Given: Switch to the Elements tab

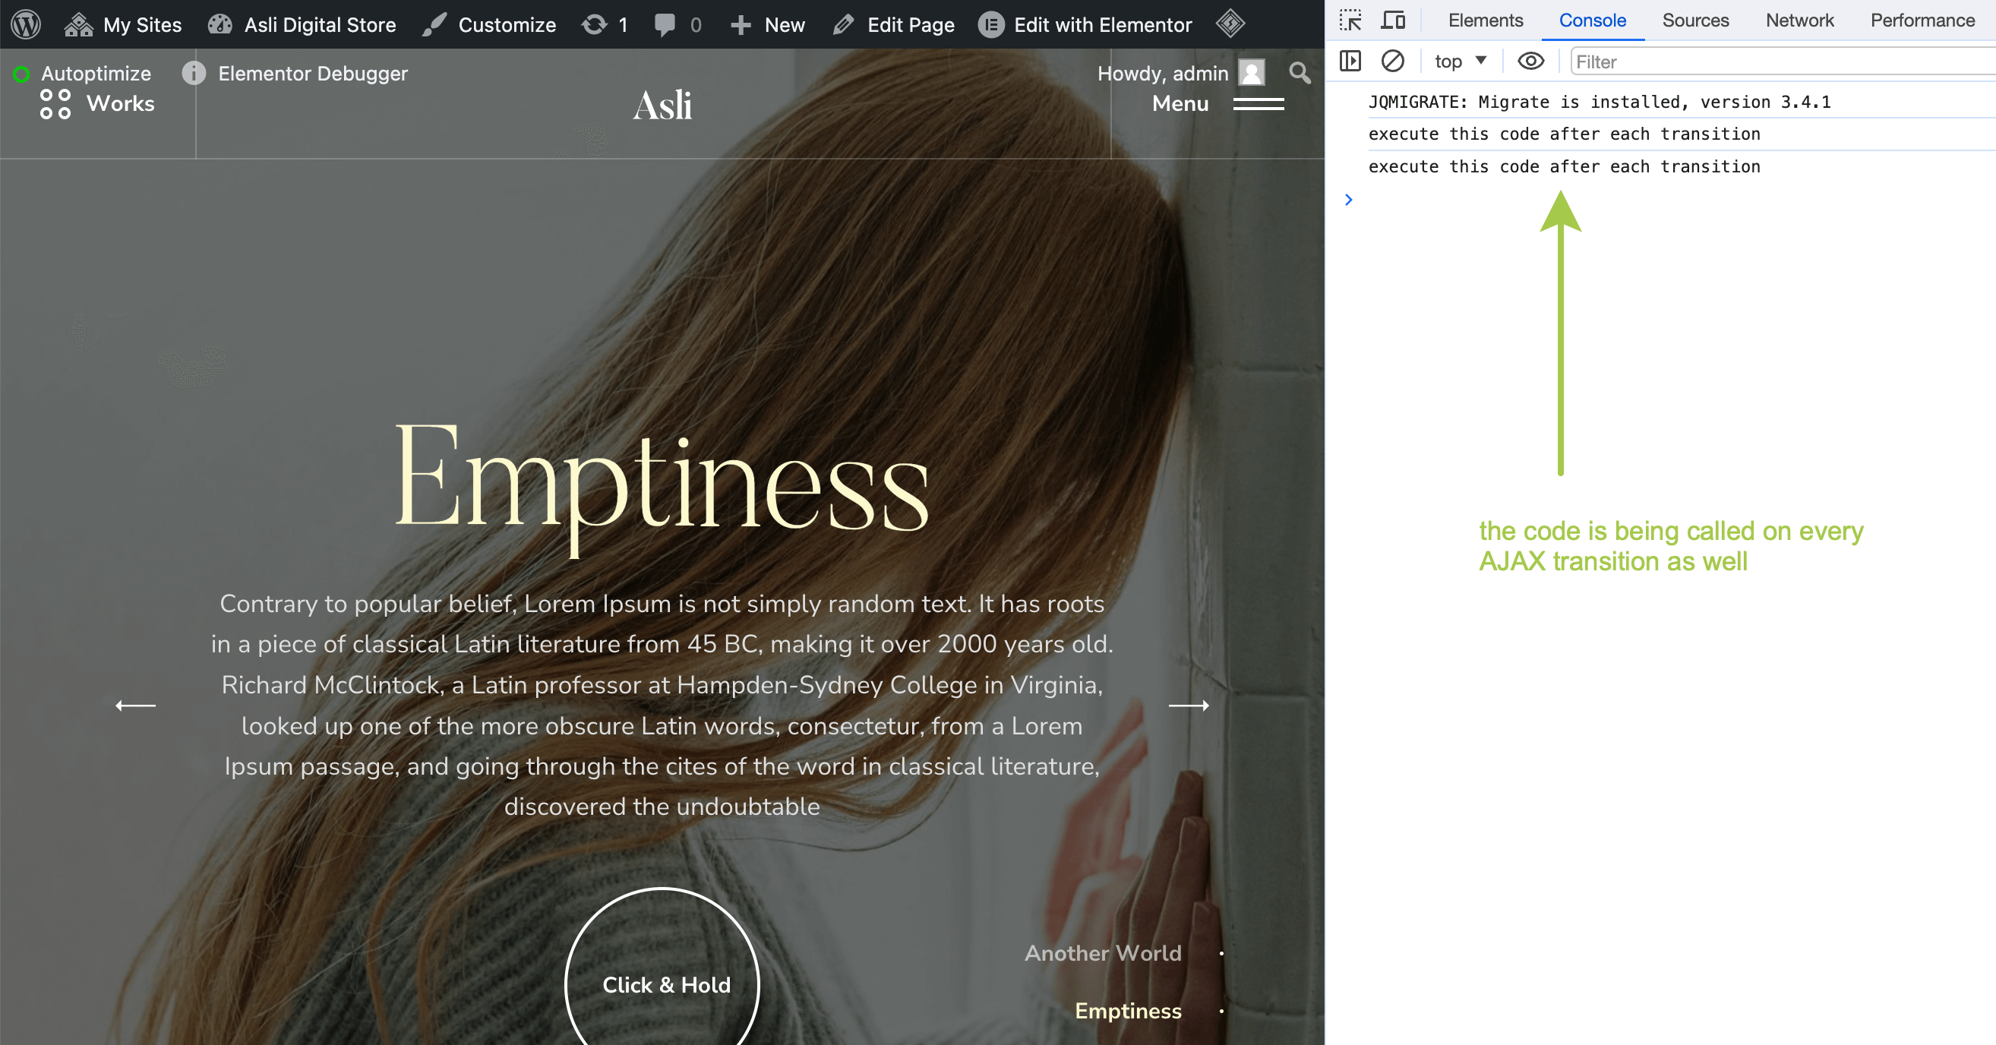Looking at the screenshot, I should coord(1485,21).
